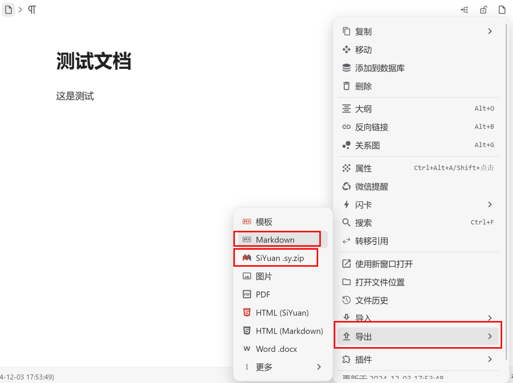Expand the 复制 submenu arrow
The height and width of the screenshot is (383, 513).
pos(490,31)
